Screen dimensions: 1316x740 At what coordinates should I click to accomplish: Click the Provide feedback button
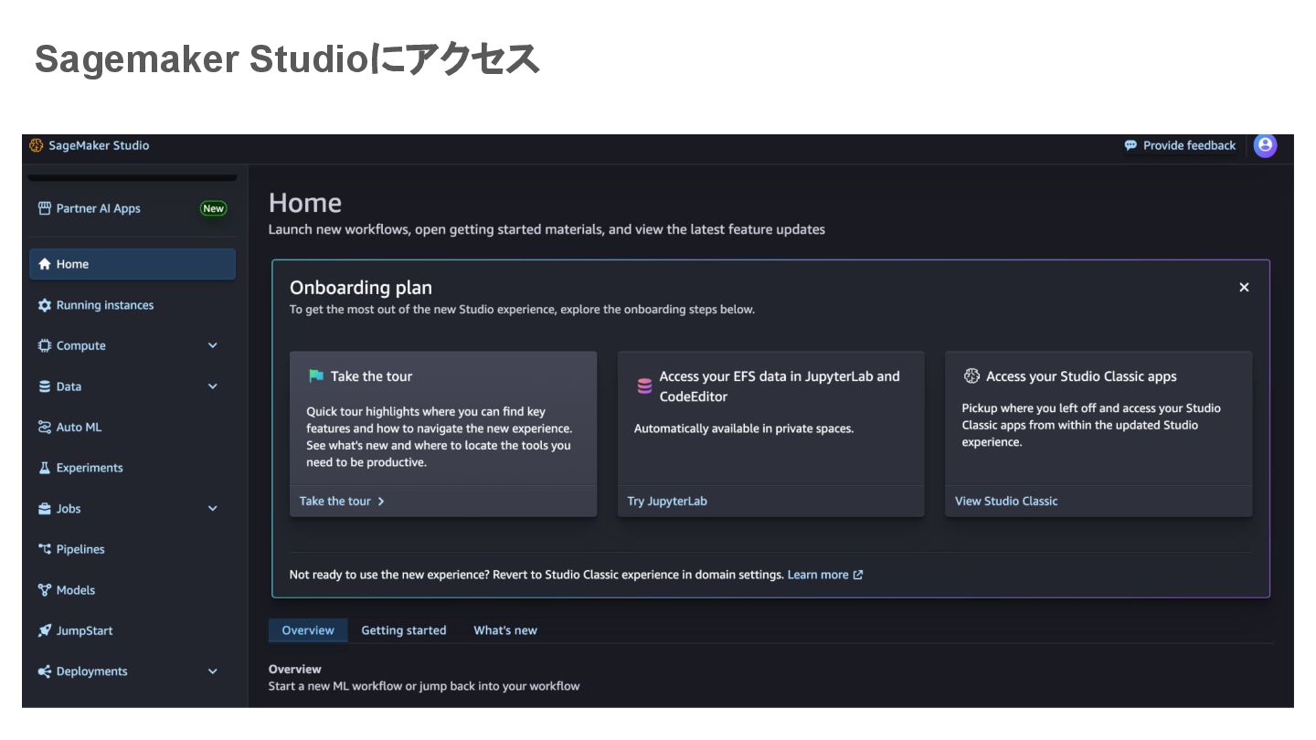tap(1180, 145)
